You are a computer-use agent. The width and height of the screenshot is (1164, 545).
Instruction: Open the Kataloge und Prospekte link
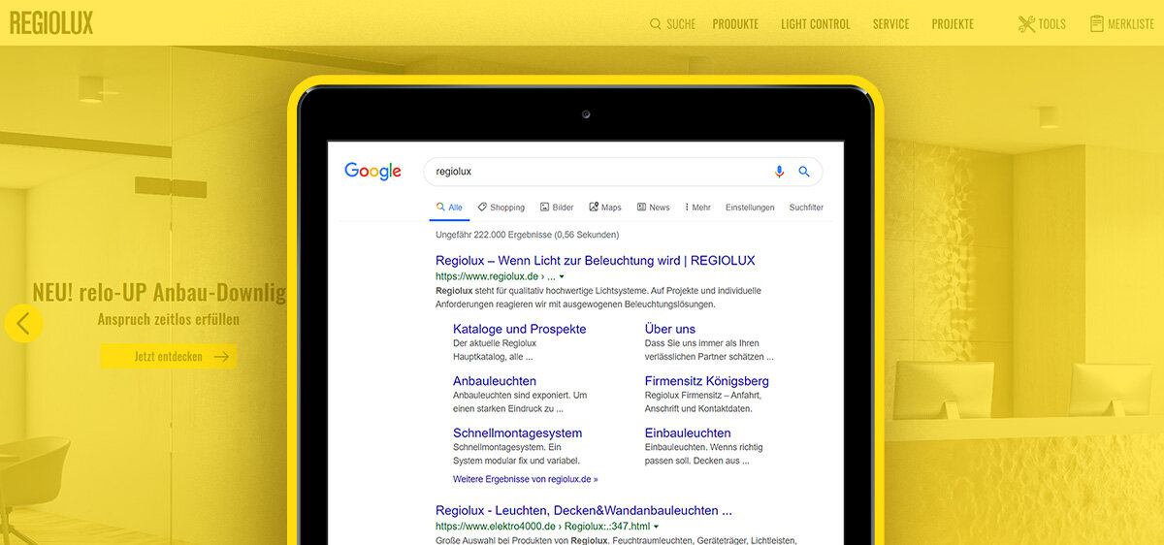pos(519,329)
